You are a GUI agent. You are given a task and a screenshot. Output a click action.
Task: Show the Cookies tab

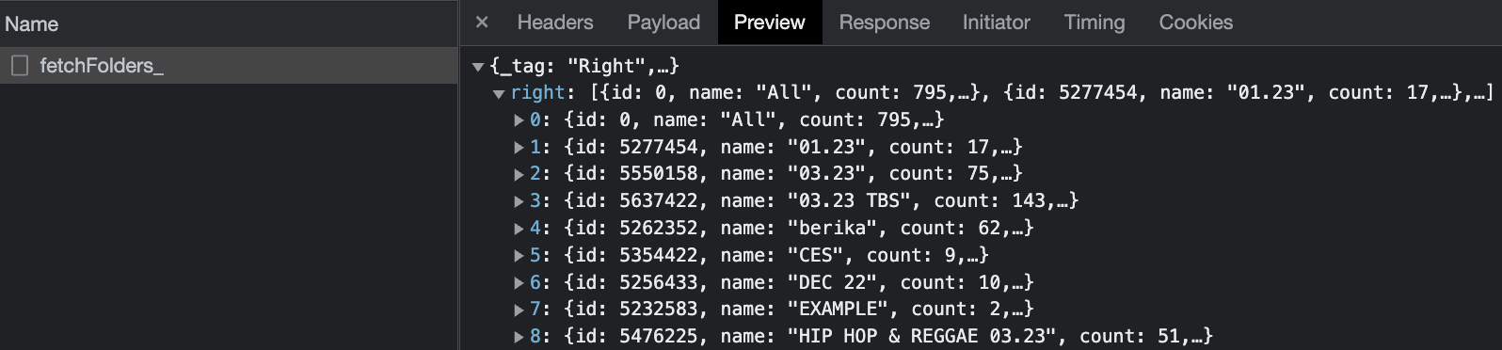(x=1195, y=22)
